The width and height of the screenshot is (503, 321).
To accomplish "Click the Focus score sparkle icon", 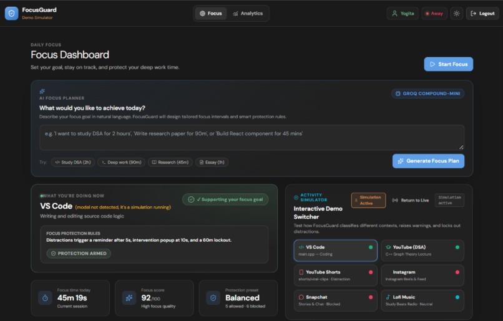I will [x=129, y=298].
